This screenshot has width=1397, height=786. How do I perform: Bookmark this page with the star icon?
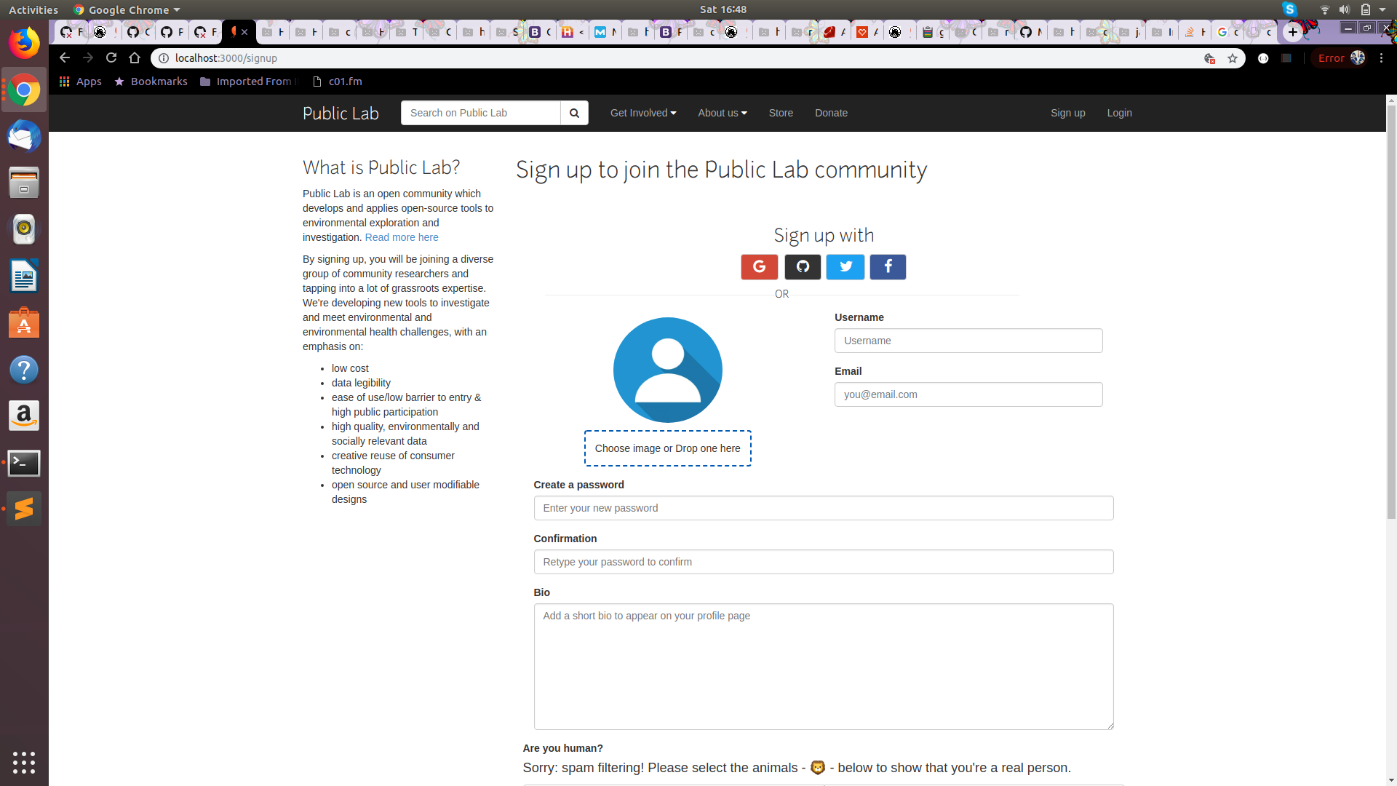tap(1233, 58)
